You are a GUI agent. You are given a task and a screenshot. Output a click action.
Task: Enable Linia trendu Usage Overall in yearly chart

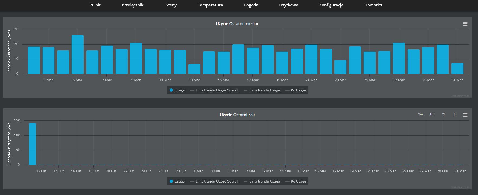[214, 182]
